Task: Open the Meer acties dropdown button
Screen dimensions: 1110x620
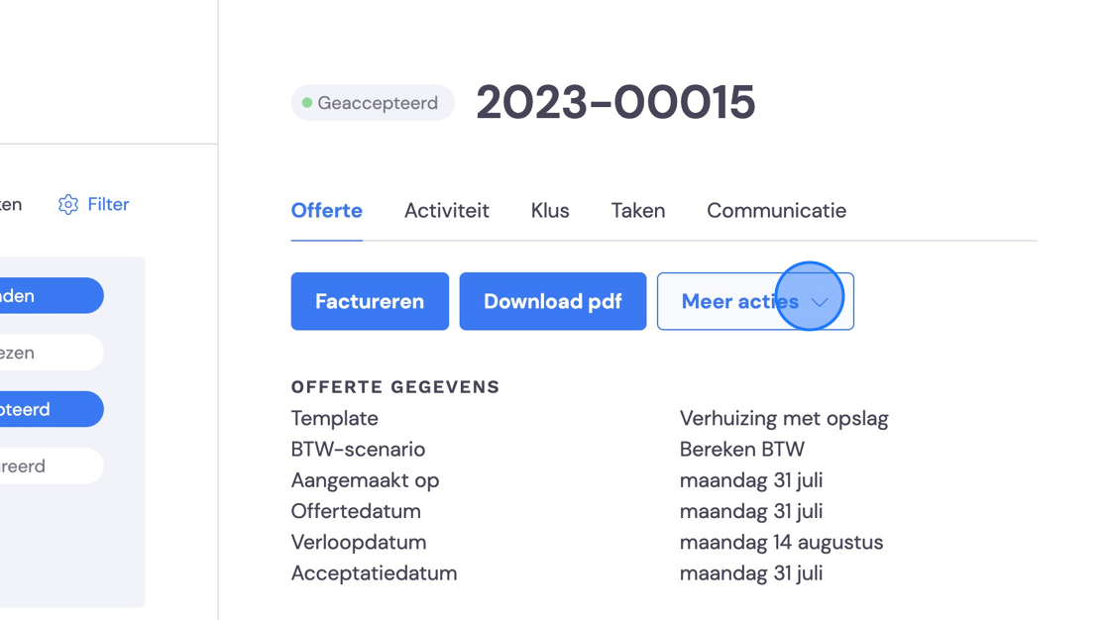Action: 755,301
